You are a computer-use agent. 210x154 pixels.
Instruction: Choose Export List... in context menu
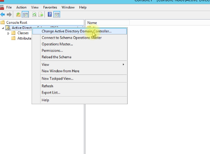pyautogui.click(x=79, y=93)
